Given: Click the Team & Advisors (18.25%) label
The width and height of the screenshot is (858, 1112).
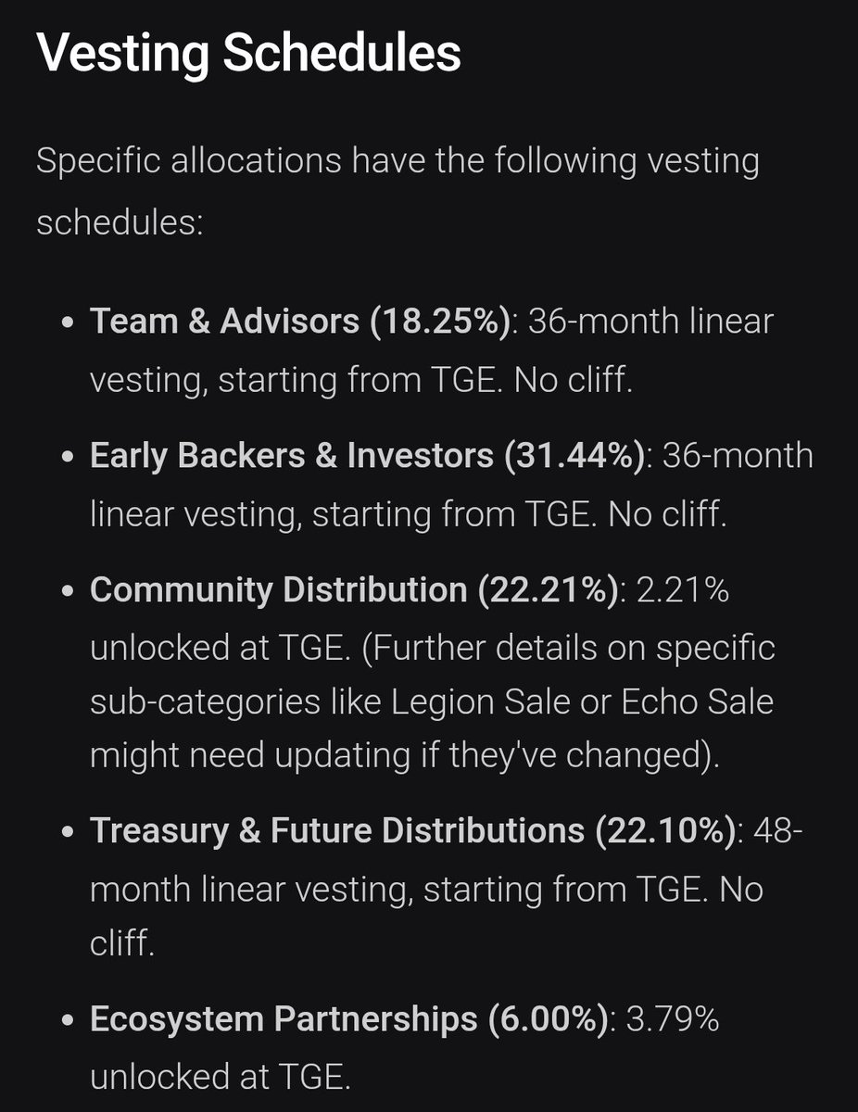Looking at the screenshot, I should (x=300, y=321).
